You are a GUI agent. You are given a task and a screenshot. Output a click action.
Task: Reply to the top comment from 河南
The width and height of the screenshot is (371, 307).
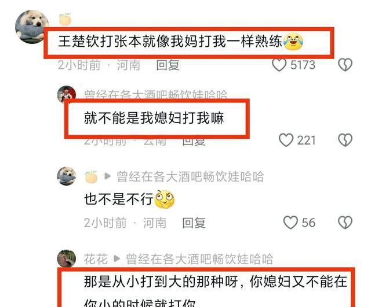(168, 65)
